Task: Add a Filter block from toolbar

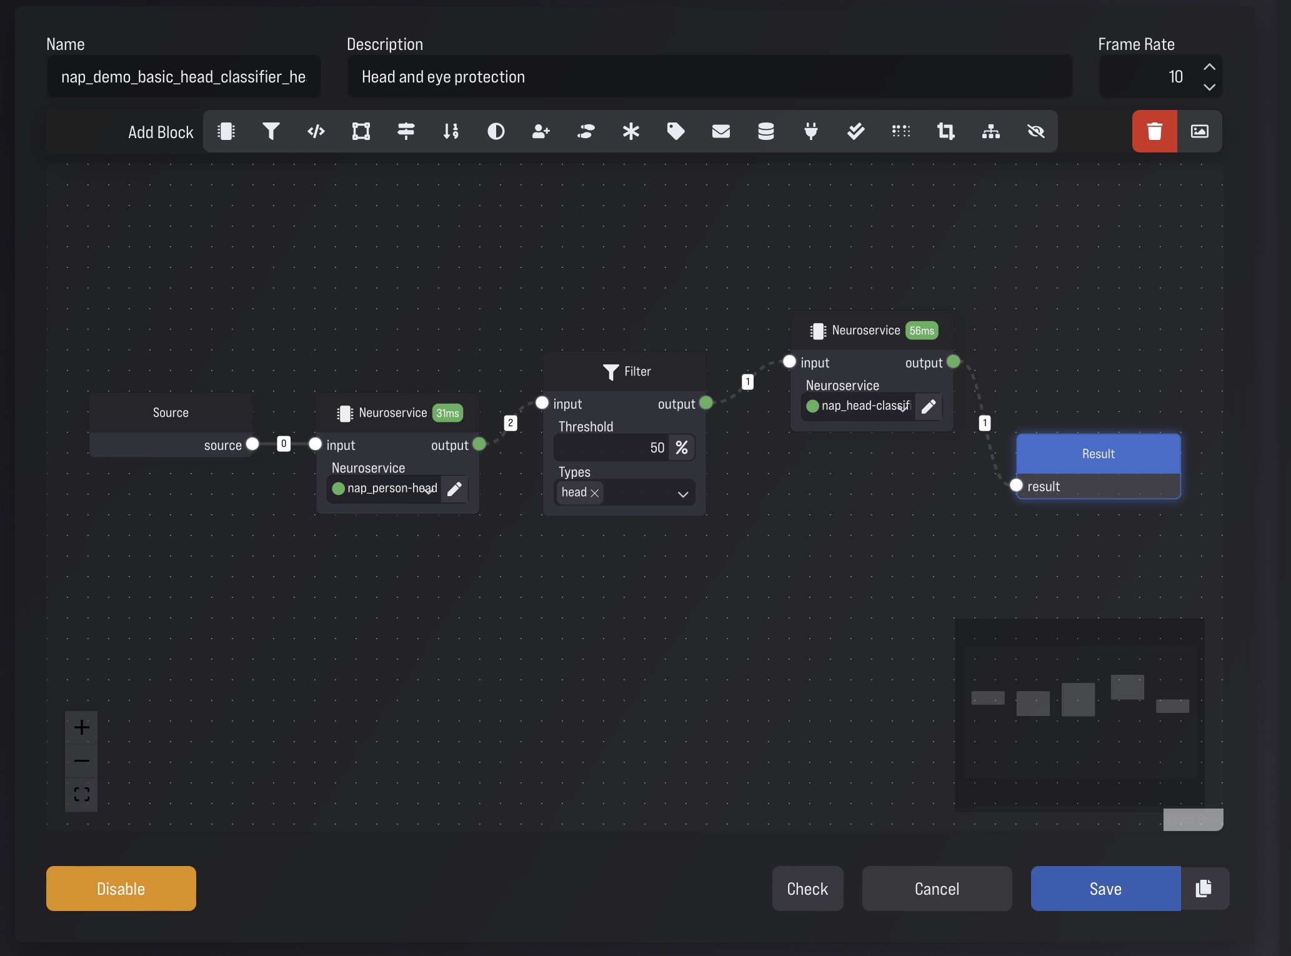Action: click(x=271, y=131)
